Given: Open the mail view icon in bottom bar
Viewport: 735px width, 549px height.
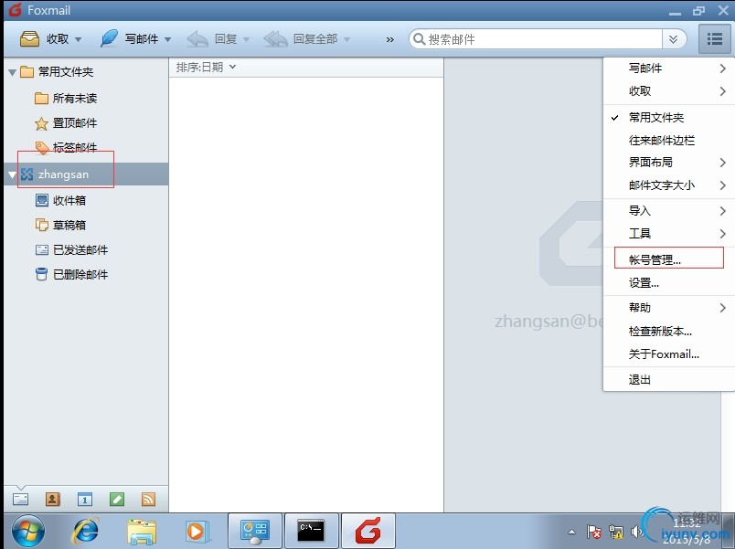Looking at the screenshot, I should 21,500.
